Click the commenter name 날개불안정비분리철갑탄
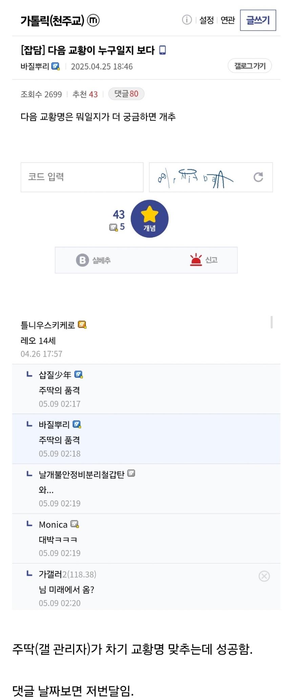 coord(82,474)
